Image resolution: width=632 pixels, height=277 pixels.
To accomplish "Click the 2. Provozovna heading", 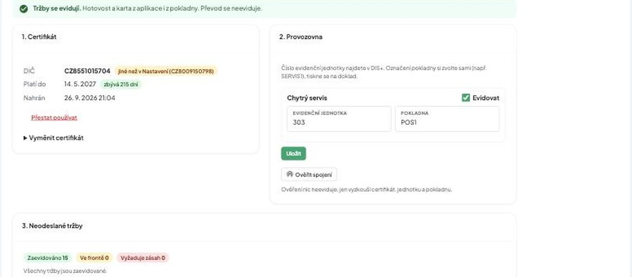I will coord(301,37).
